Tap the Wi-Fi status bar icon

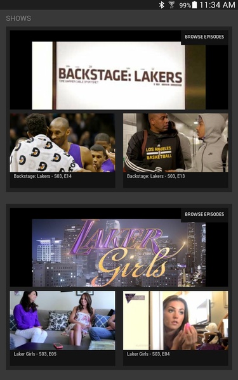(172, 5)
